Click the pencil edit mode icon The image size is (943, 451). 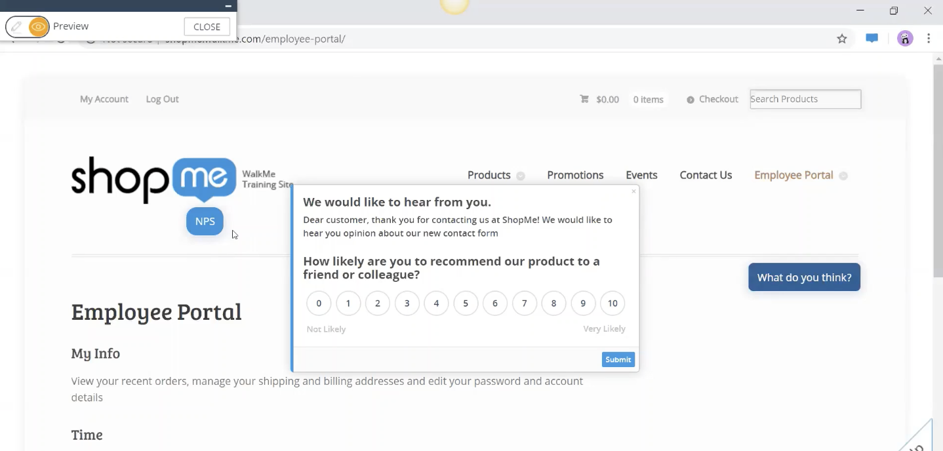pyautogui.click(x=17, y=27)
